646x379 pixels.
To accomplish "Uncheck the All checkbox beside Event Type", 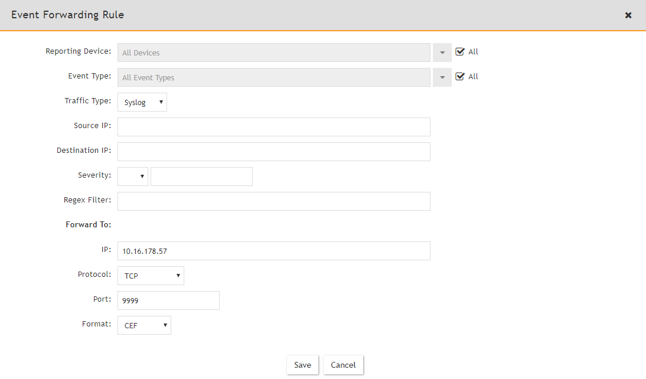I will coord(459,76).
